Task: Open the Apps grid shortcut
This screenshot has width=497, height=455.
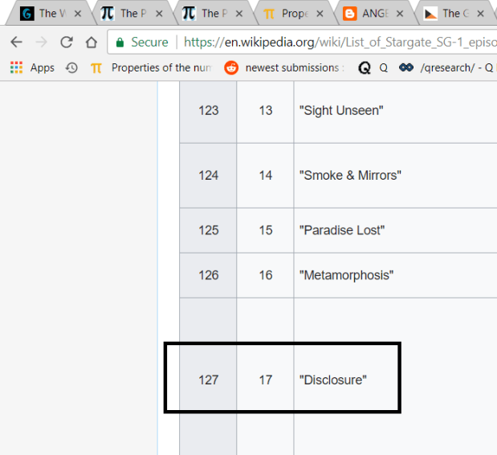Action: point(32,68)
